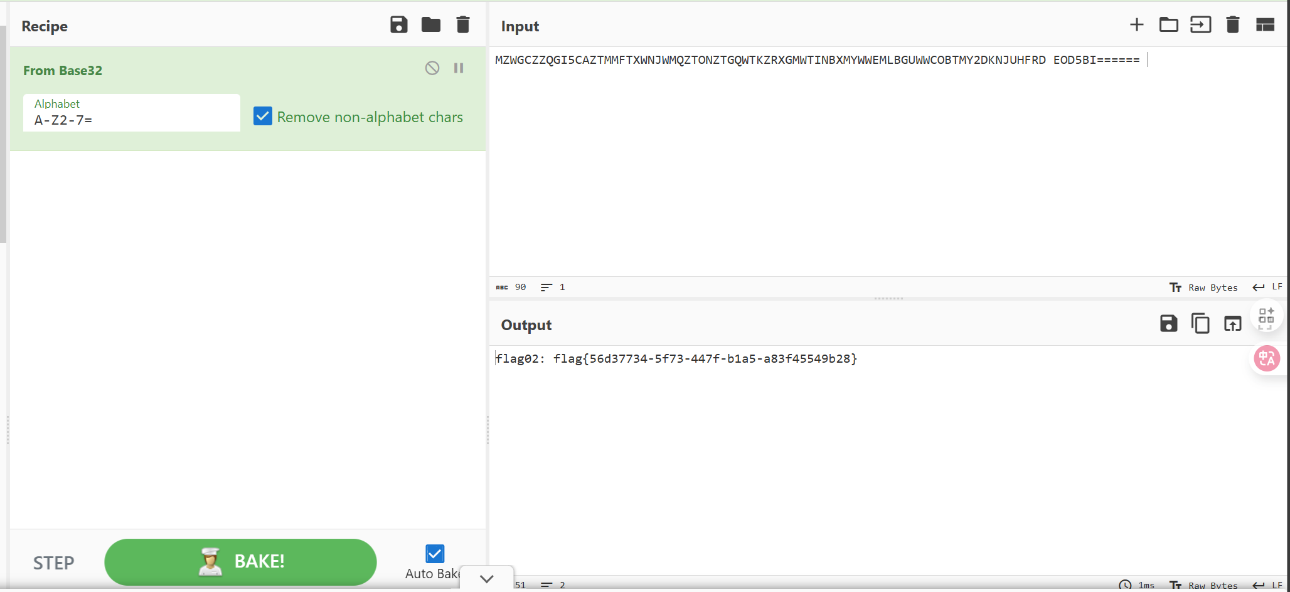Viewport: 1290px width, 592px height.
Task: Add a new input tab
Action: point(1137,25)
